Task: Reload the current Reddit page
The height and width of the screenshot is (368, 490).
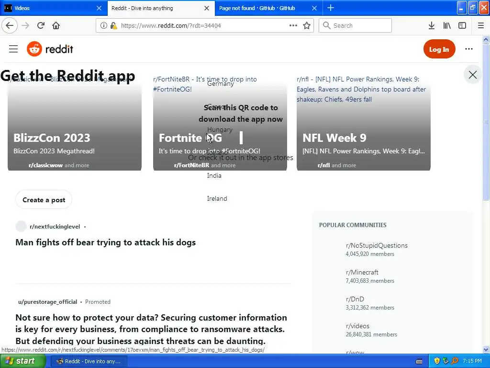Action: click(x=41, y=25)
